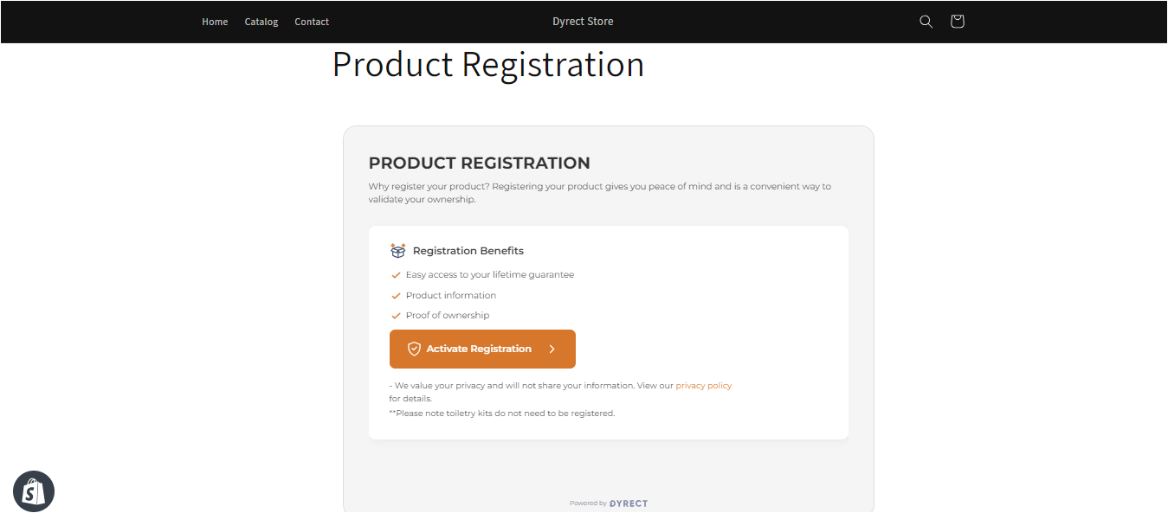Click the Activate Registration button
Image resolution: width=1168 pixels, height=513 pixels.
[x=482, y=349]
